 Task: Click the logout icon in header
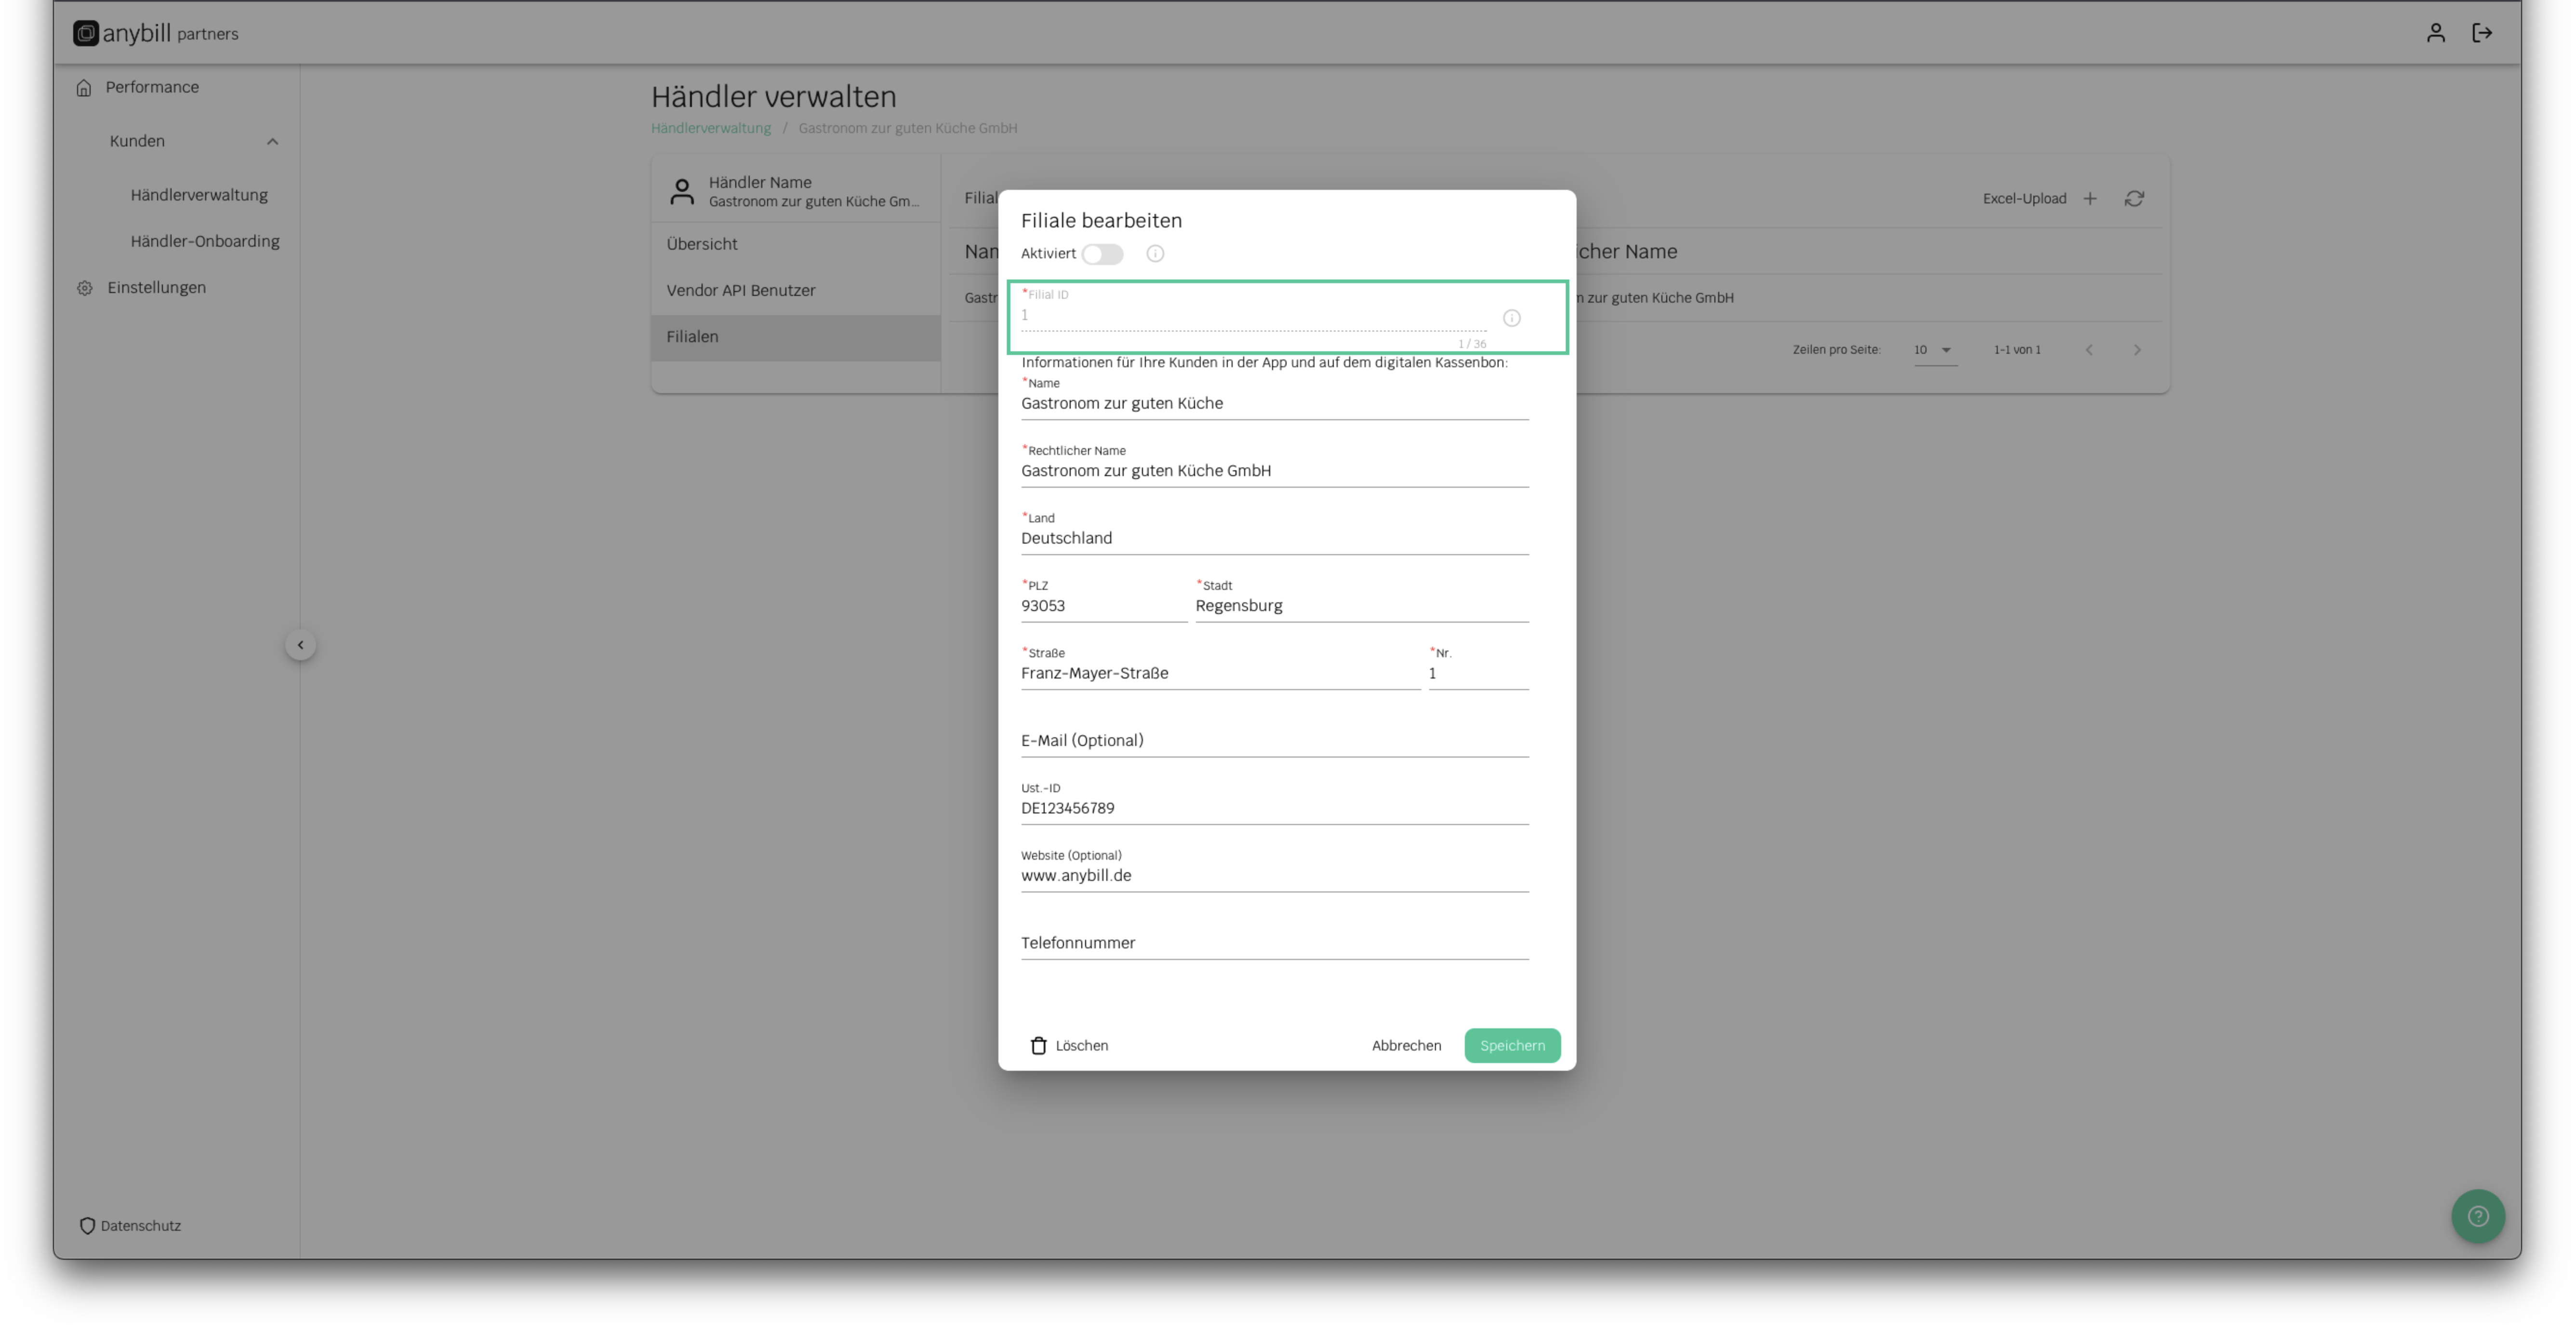pyautogui.click(x=2482, y=33)
